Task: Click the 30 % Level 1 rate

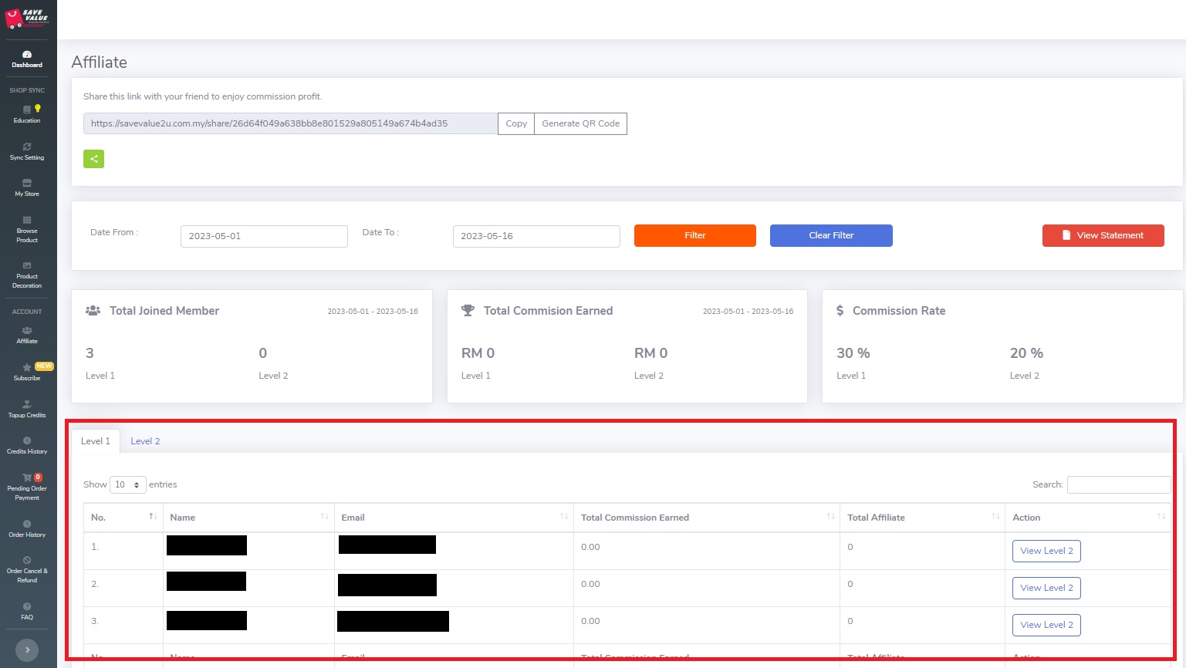Action: tap(853, 353)
